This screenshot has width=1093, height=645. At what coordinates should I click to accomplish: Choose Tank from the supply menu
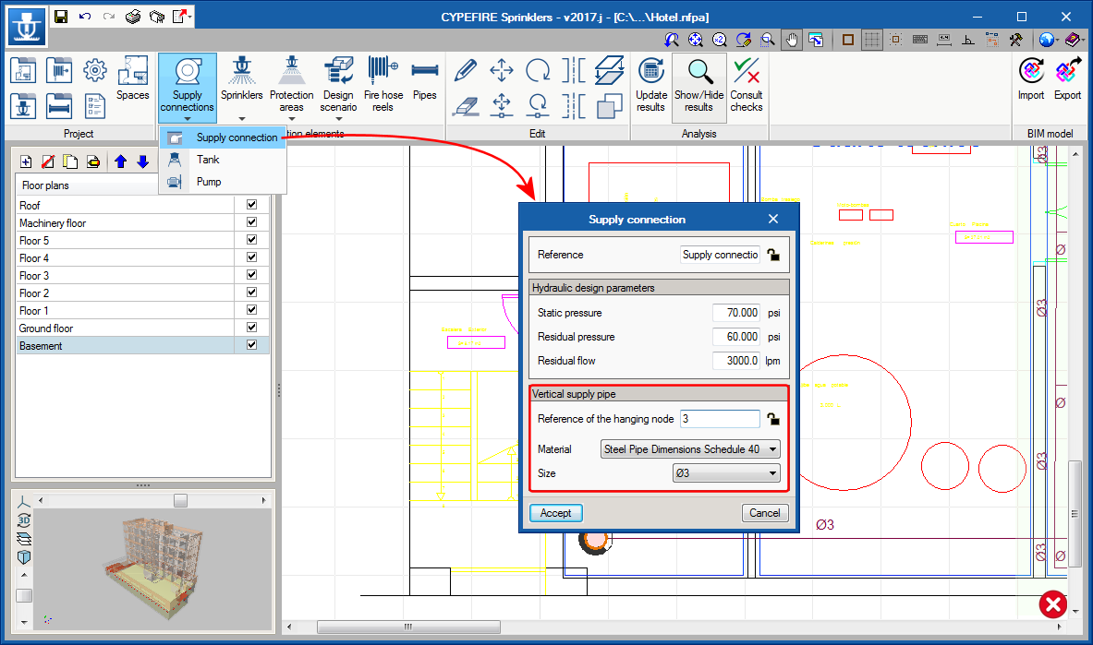click(208, 160)
